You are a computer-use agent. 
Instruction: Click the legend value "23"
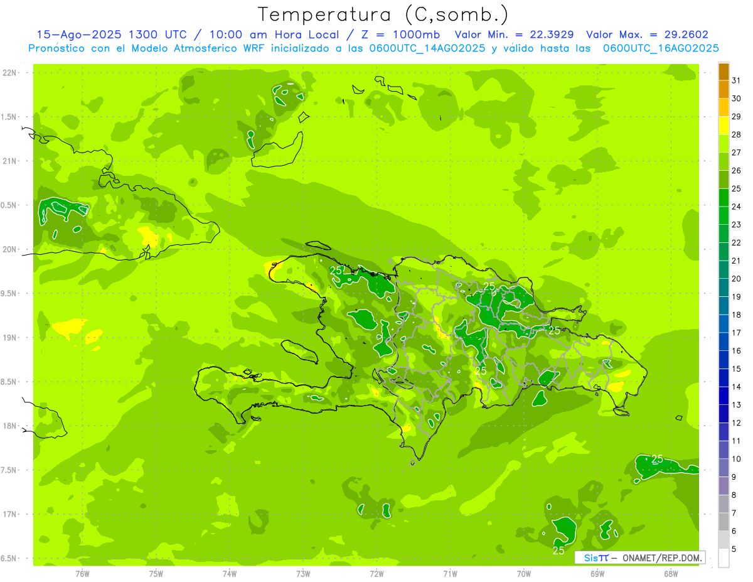coord(737,224)
